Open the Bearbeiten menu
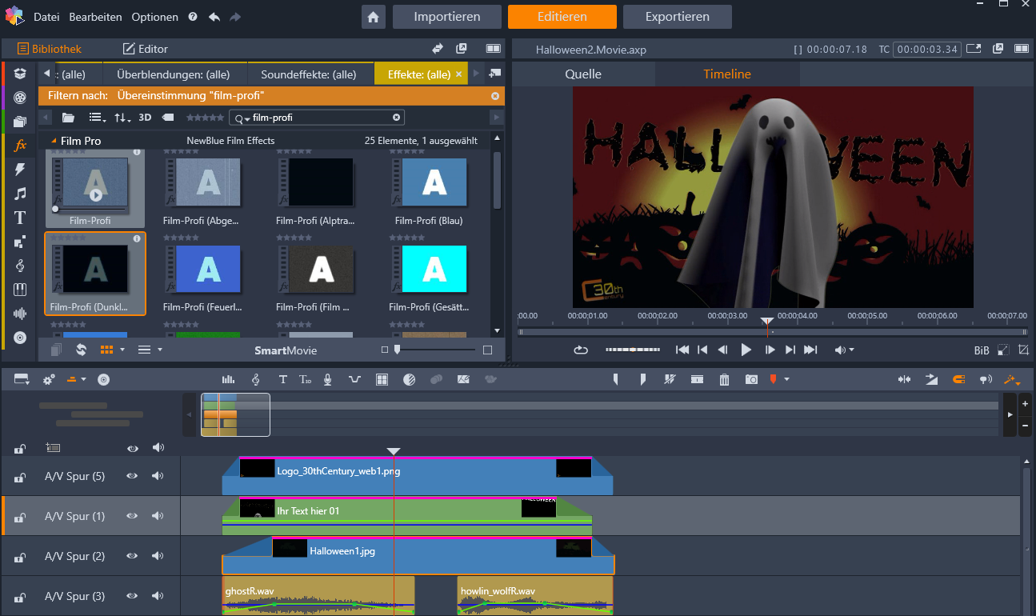 pos(95,17)
